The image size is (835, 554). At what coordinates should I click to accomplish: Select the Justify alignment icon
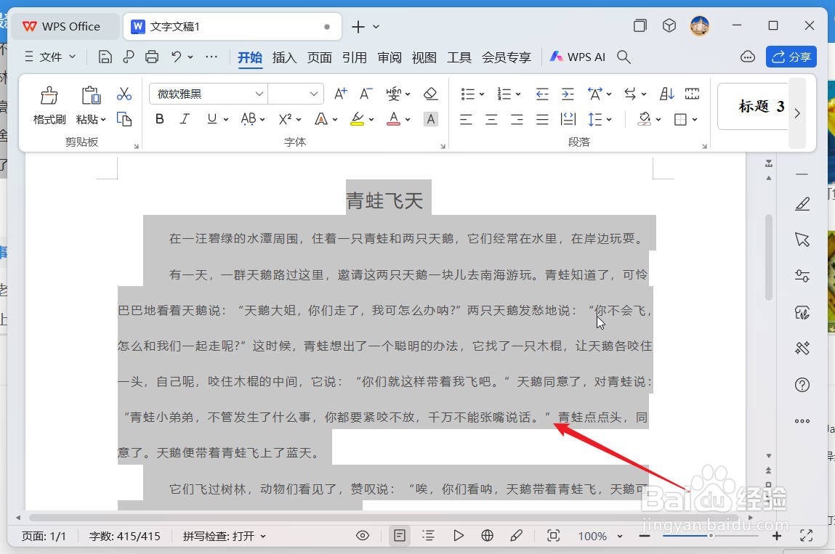(542, 119)
